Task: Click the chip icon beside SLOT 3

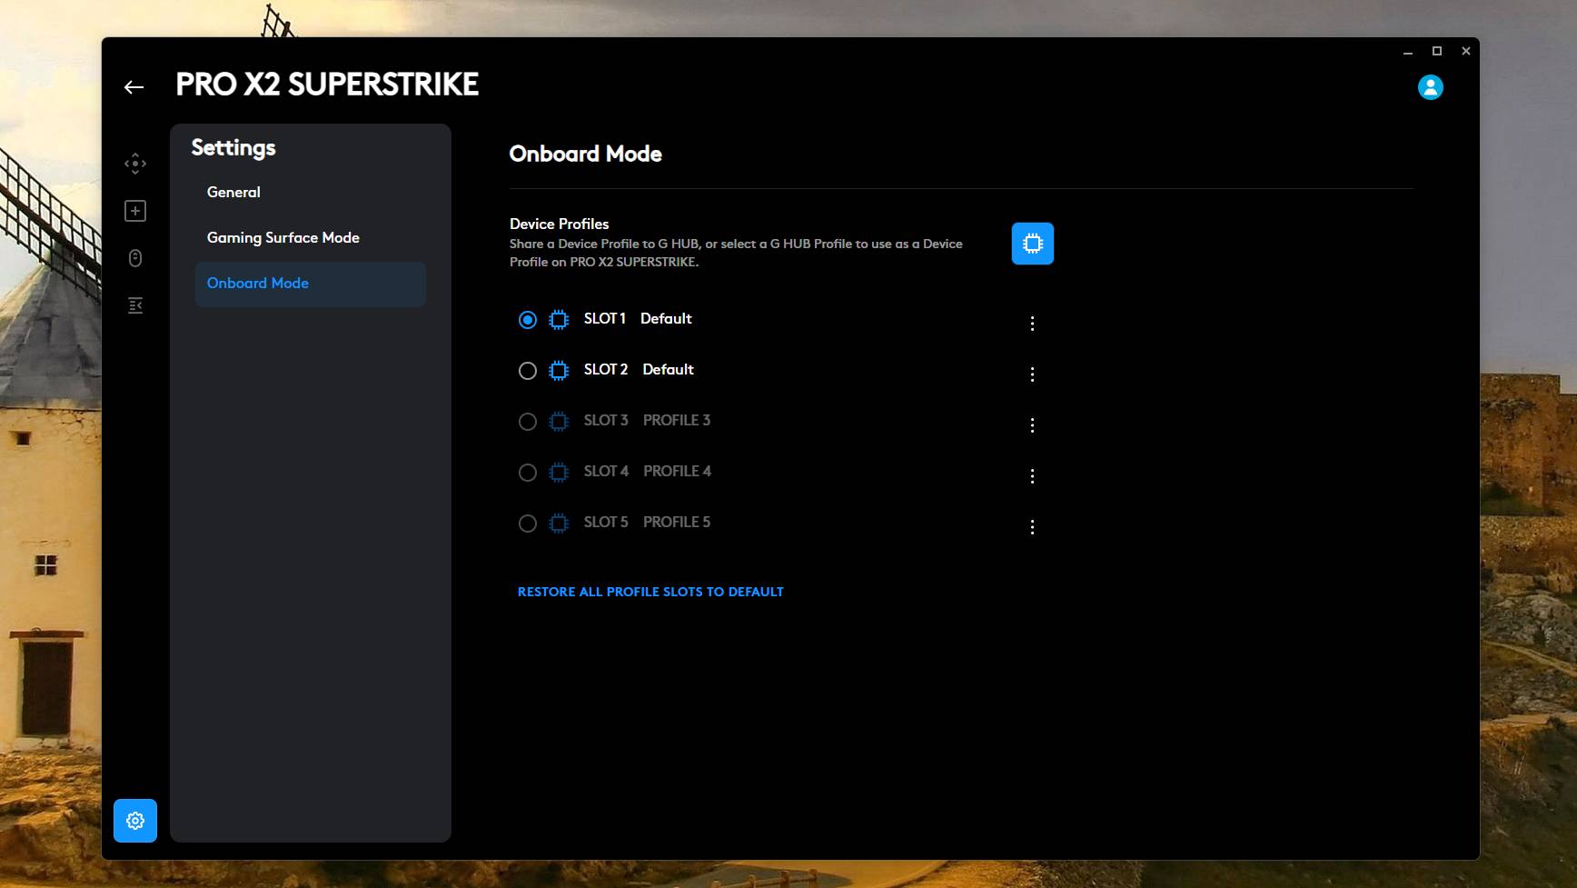Action: coord(557,421)
